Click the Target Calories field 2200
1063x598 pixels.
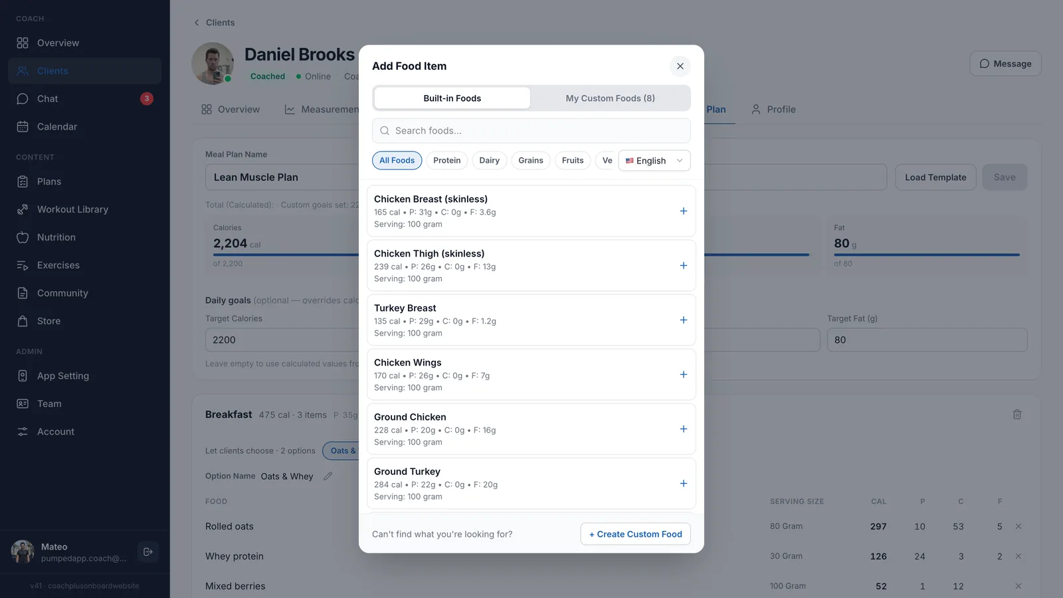pyautogui.click(x=282, y=340)
